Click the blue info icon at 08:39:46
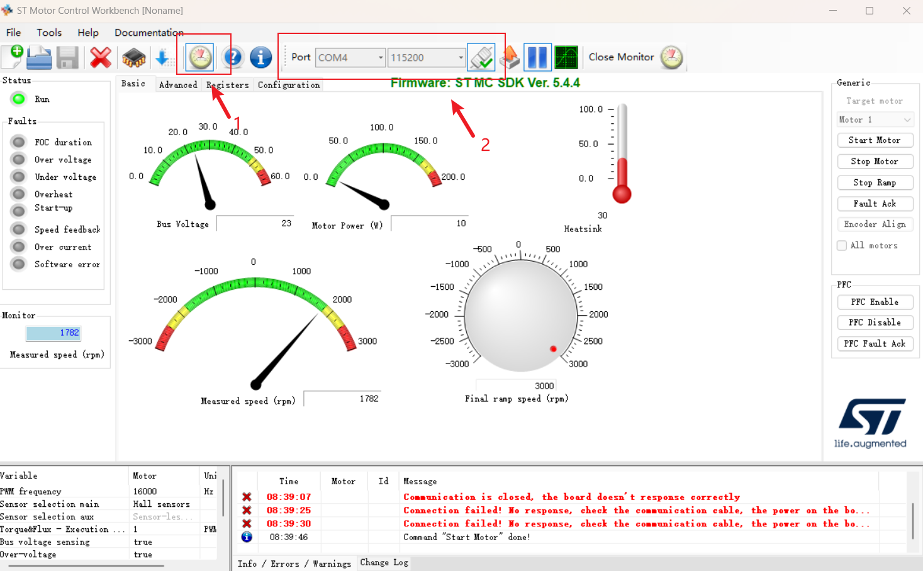The image size is (923, 571). click(x=247, y=537)
